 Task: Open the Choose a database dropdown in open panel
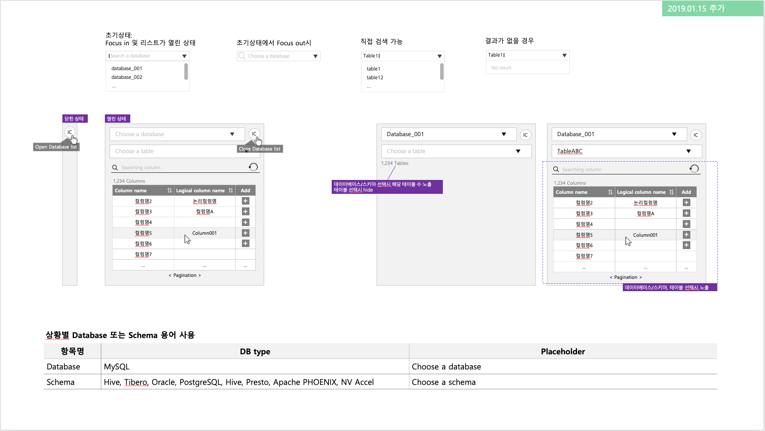coord(232,134)
